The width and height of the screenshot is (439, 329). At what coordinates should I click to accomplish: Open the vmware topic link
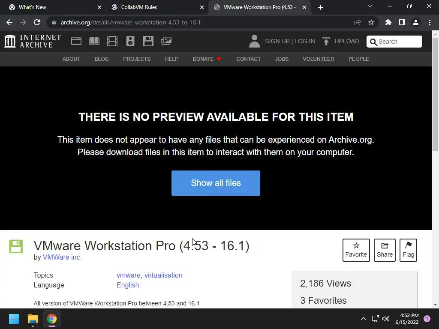tap(129, 275)
